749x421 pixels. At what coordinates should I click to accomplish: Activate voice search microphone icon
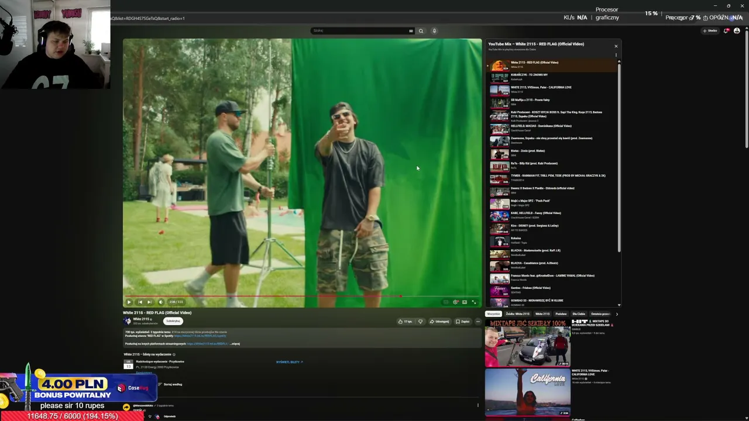click(x=434, y=31)
